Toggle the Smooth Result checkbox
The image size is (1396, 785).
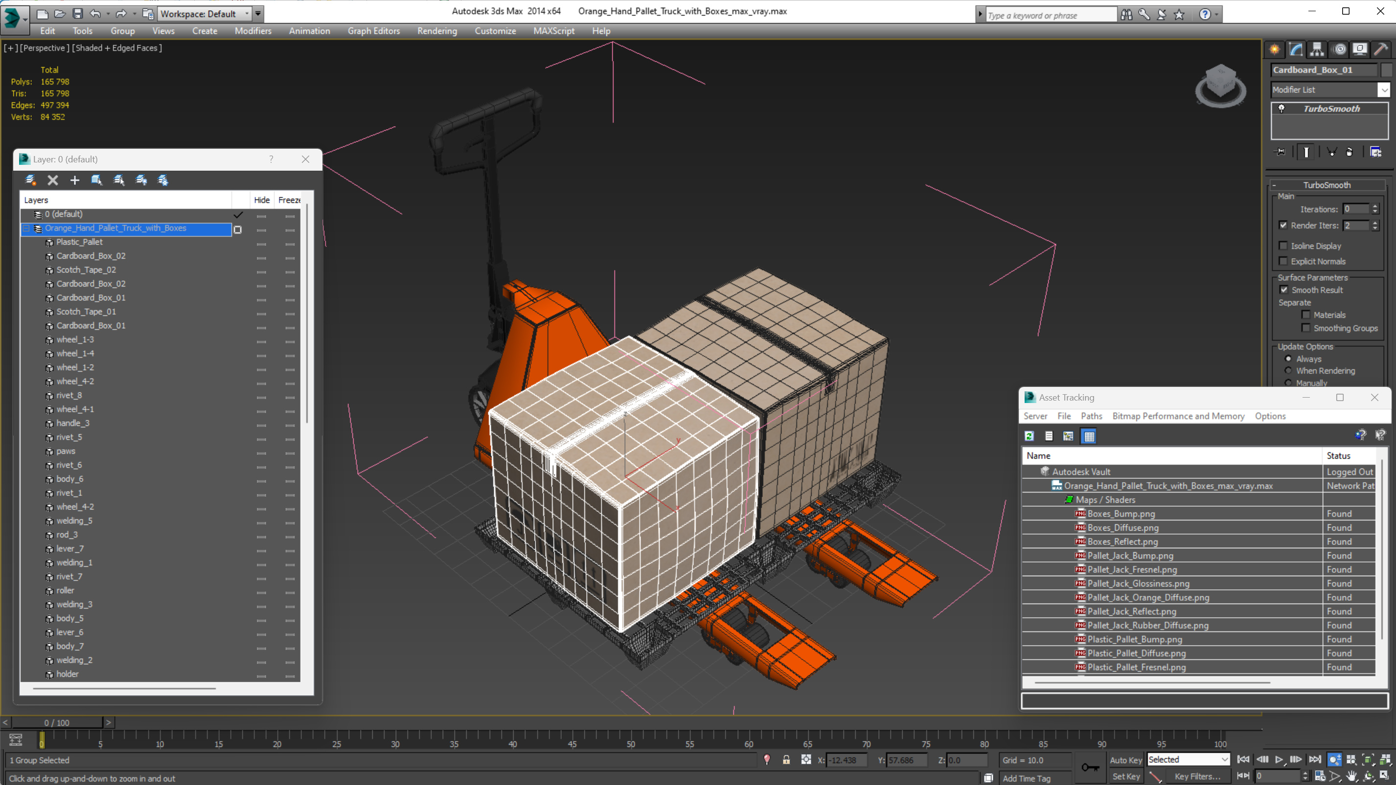[x=1284, y=290]
